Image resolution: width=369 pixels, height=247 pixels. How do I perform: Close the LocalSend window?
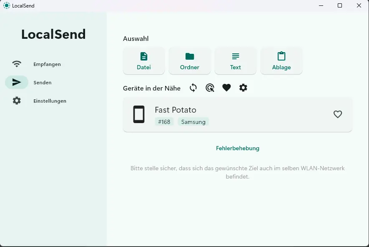click(359, 5)
